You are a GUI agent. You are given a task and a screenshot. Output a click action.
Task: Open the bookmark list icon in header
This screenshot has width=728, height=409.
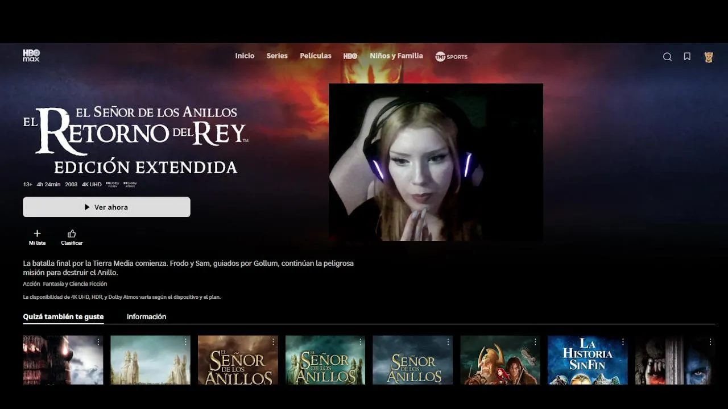(687, 56)
